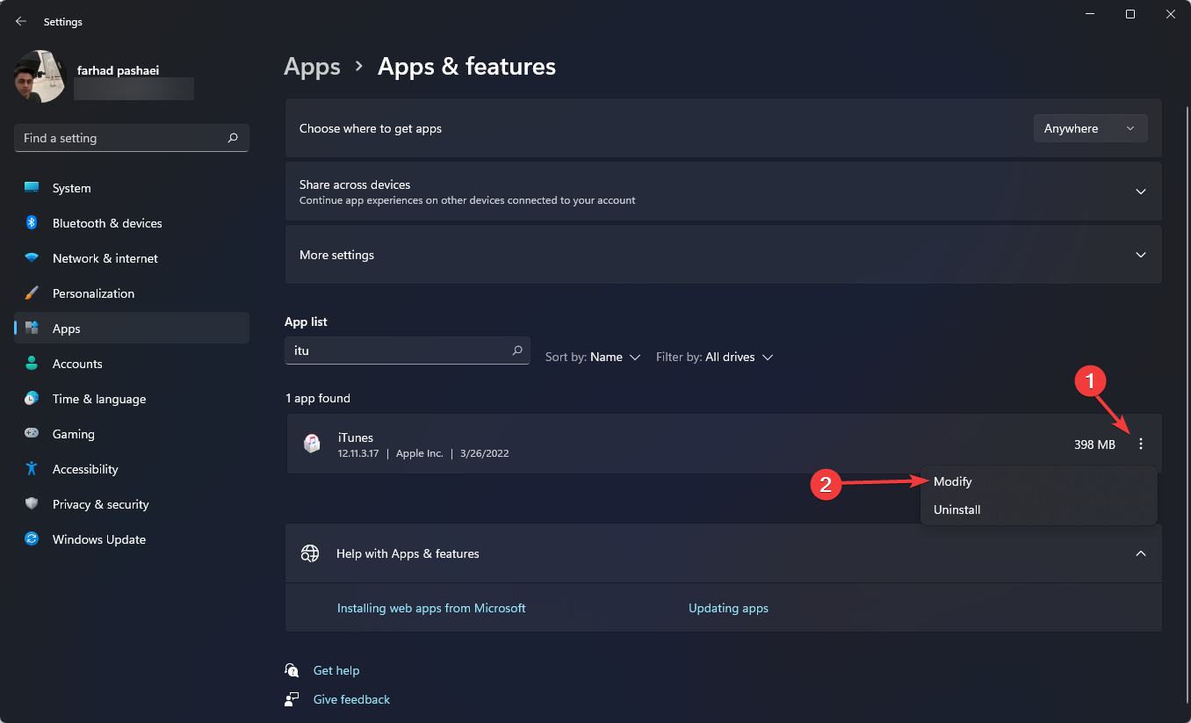Click the back arrow in Settings header
Viewport: 1191px width, 723px height.
(x=21, y=21)
